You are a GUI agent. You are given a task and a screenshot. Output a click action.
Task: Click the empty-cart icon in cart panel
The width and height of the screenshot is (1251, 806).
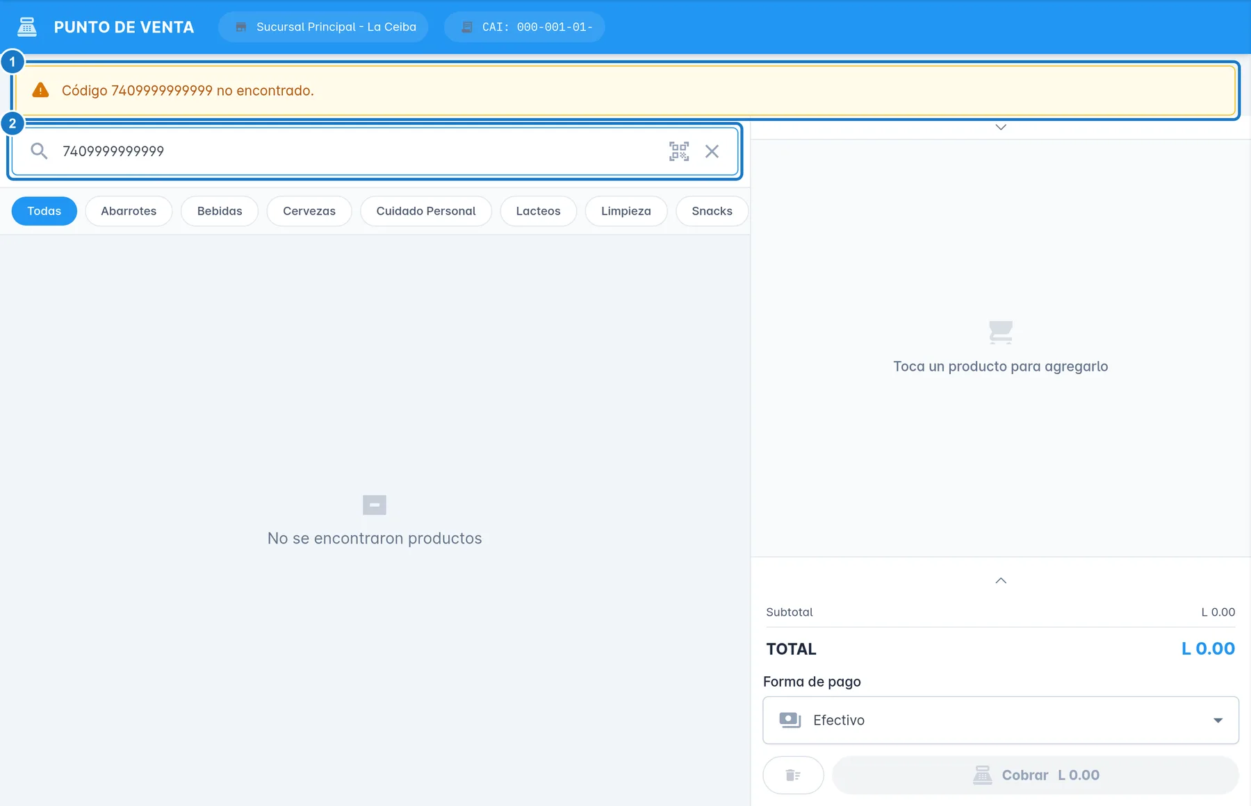(1001, 332)
